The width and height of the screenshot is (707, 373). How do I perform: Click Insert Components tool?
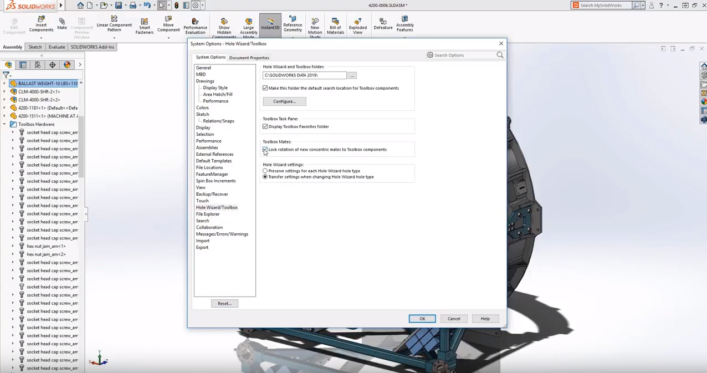tap(41, 24)
